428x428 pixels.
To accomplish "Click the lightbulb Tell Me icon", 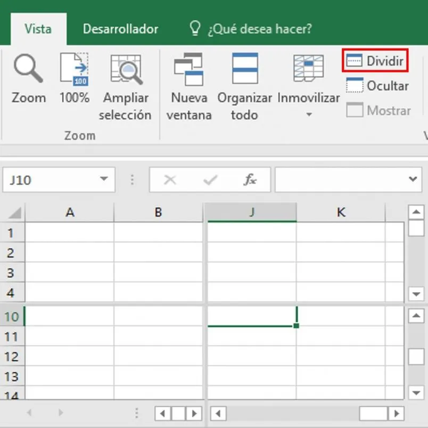I will pos(195,28).
